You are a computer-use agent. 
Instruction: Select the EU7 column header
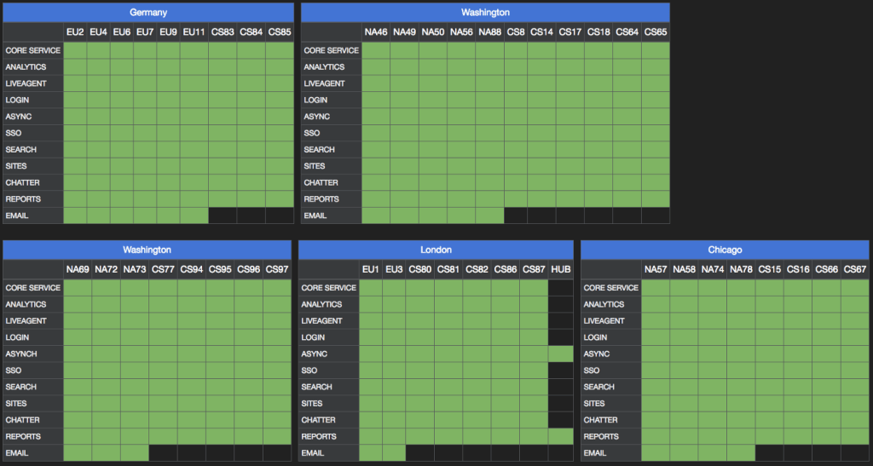tap(145, 32)
